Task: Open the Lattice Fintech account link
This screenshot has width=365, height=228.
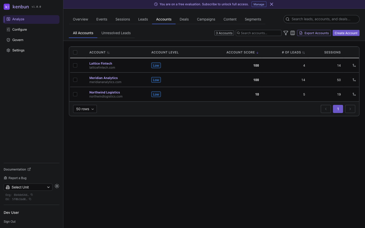Action: [x=101, y=64]
